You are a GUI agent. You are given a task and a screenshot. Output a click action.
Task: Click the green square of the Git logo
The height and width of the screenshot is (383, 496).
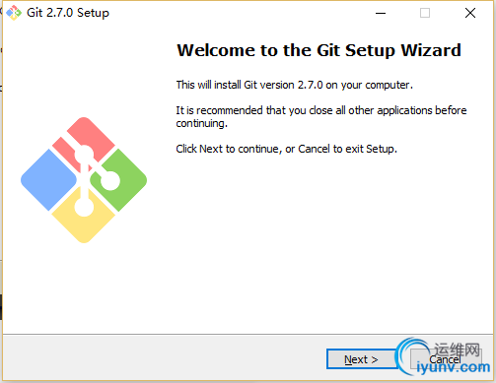click(x=123, y=180)
